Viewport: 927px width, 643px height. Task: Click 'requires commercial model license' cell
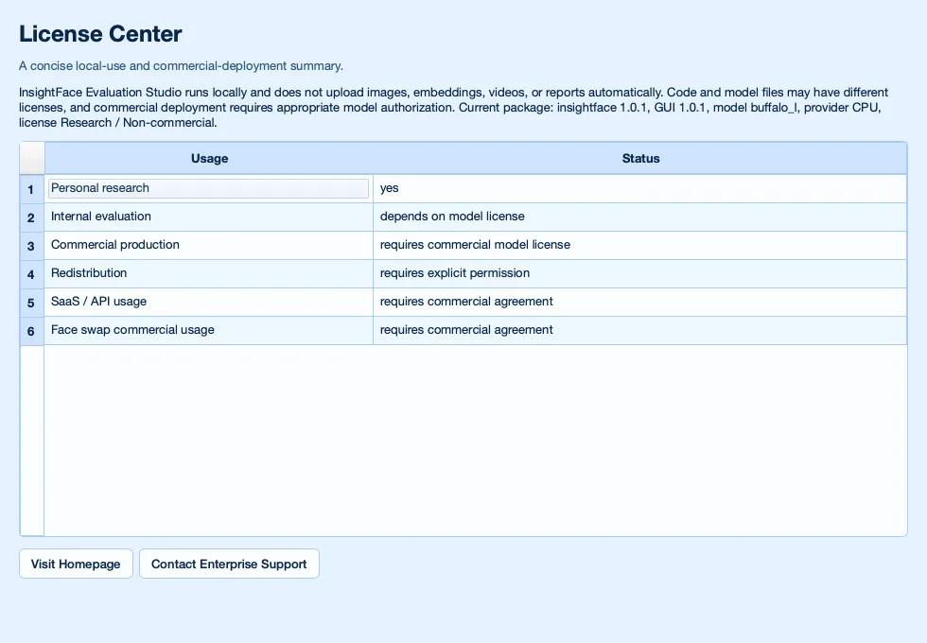pyautogui.click(x=640, y=245)
